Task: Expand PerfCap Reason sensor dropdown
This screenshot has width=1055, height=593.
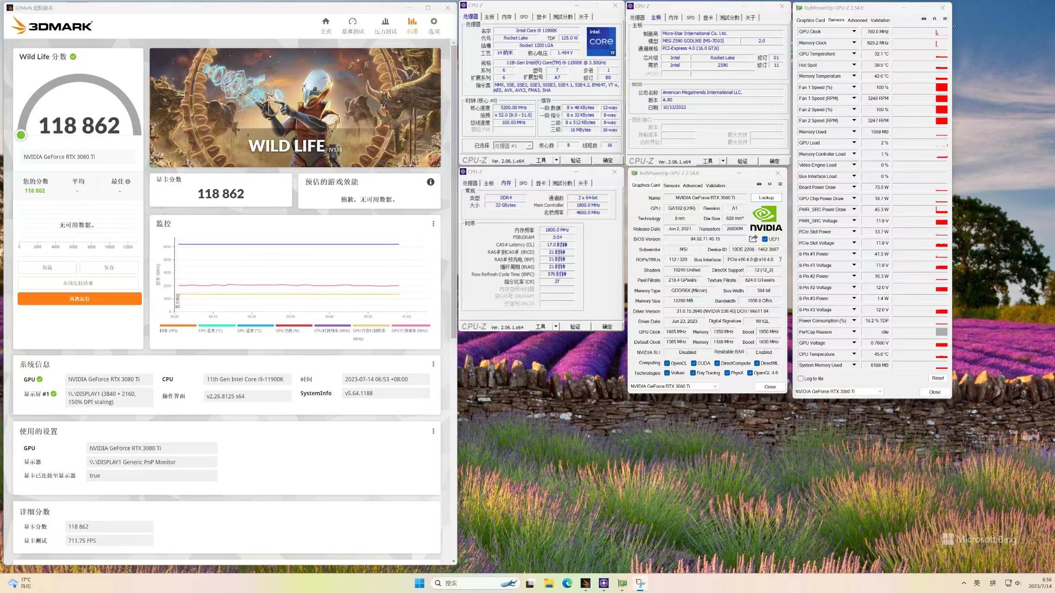Action: [854, 332]
